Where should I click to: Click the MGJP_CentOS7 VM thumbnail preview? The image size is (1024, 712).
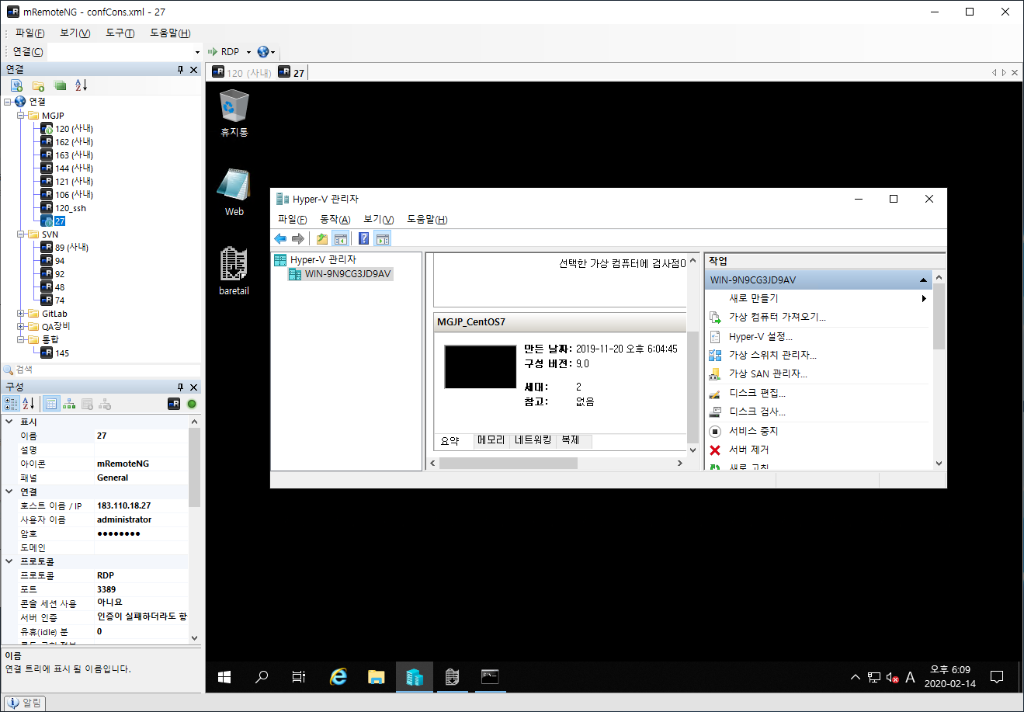(480, 367)
